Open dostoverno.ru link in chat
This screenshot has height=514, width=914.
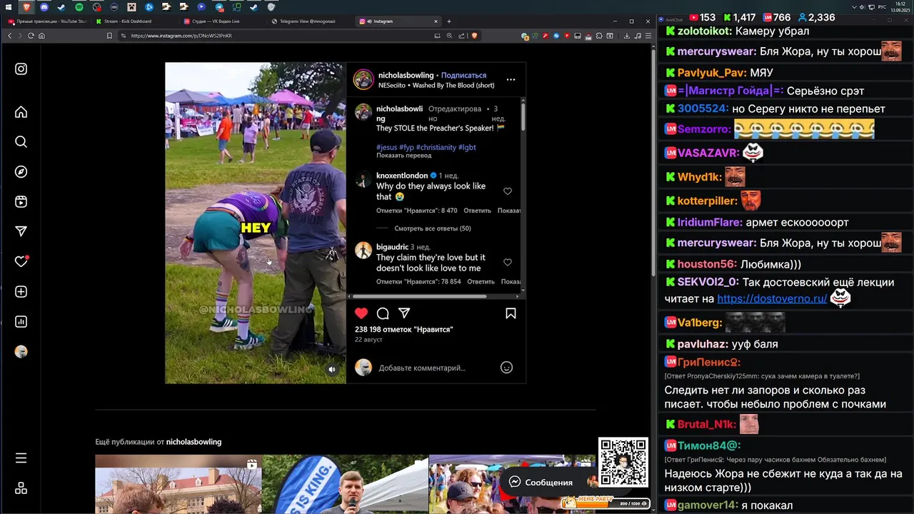pyautogui.click(x=772, y=298)
